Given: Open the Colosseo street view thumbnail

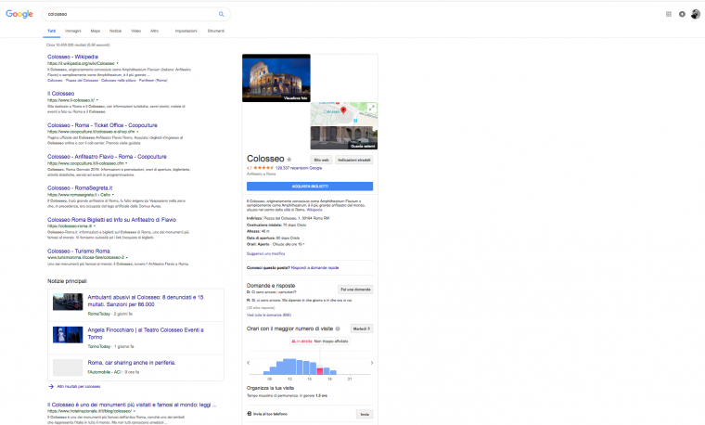Looking at the screenshot, I should pyautogui.click(x=344, y=137).
